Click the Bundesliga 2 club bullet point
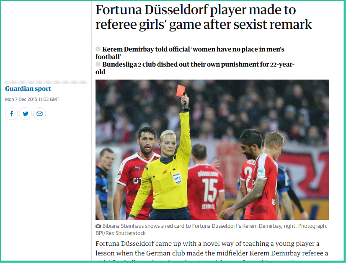This screenshot has width=346, height=263. pos(195,68)
